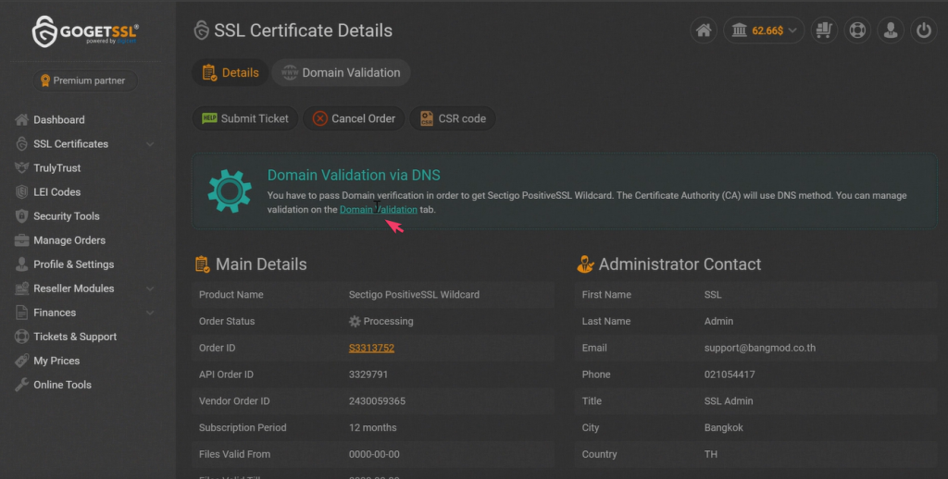
Task: Click the TrulyTrust sidebar icon
Action: (x=22, y=168)
